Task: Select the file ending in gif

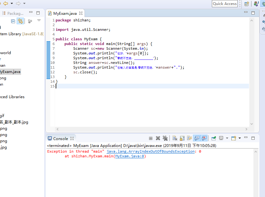Action: coord(2,116)
